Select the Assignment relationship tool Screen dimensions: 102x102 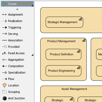(17, 14)
